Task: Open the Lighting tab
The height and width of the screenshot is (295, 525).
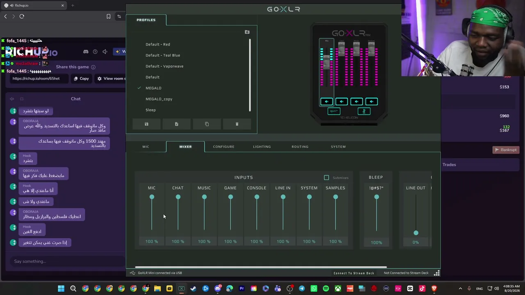Action: pos(262,147)
